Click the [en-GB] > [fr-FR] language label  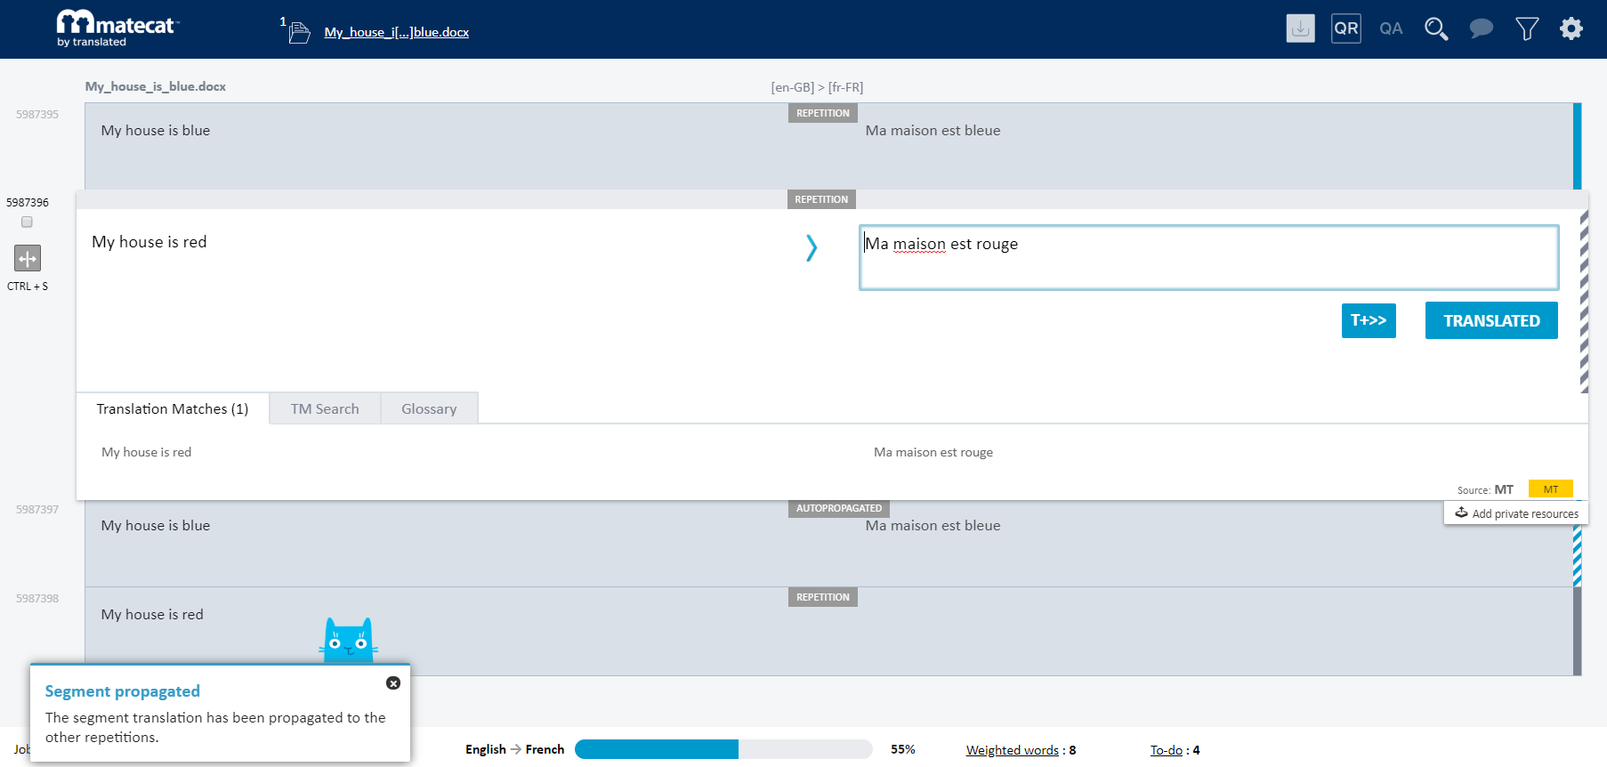click(x=817, y=87)
